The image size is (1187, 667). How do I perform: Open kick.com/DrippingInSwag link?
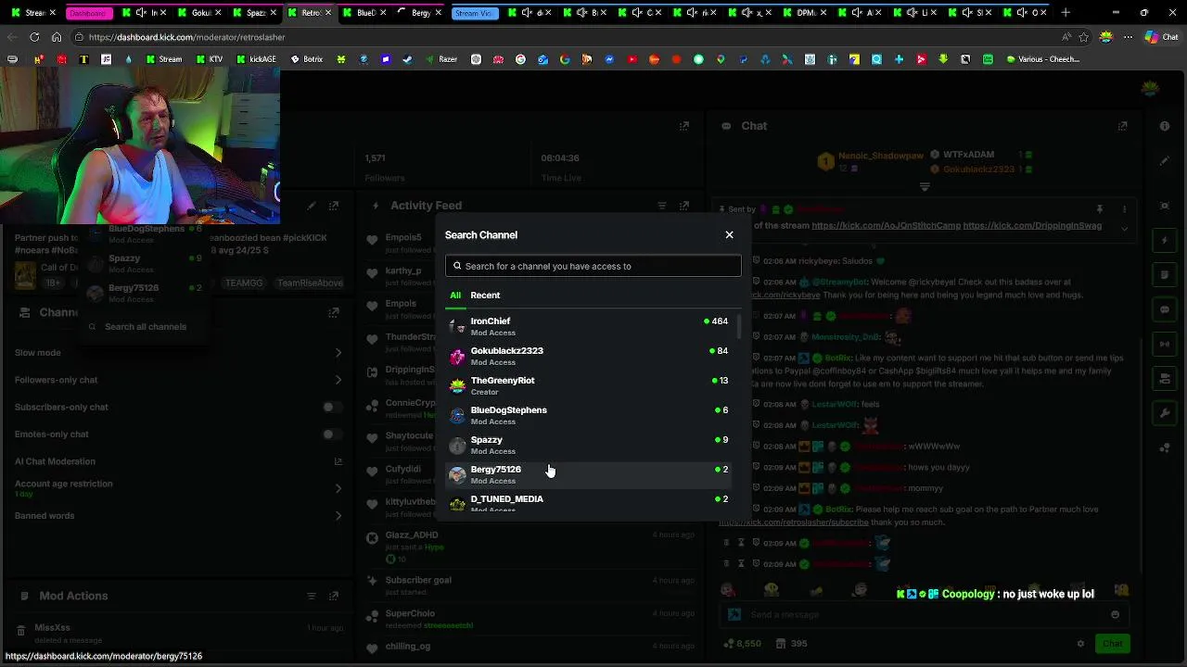pos(1032,226)
